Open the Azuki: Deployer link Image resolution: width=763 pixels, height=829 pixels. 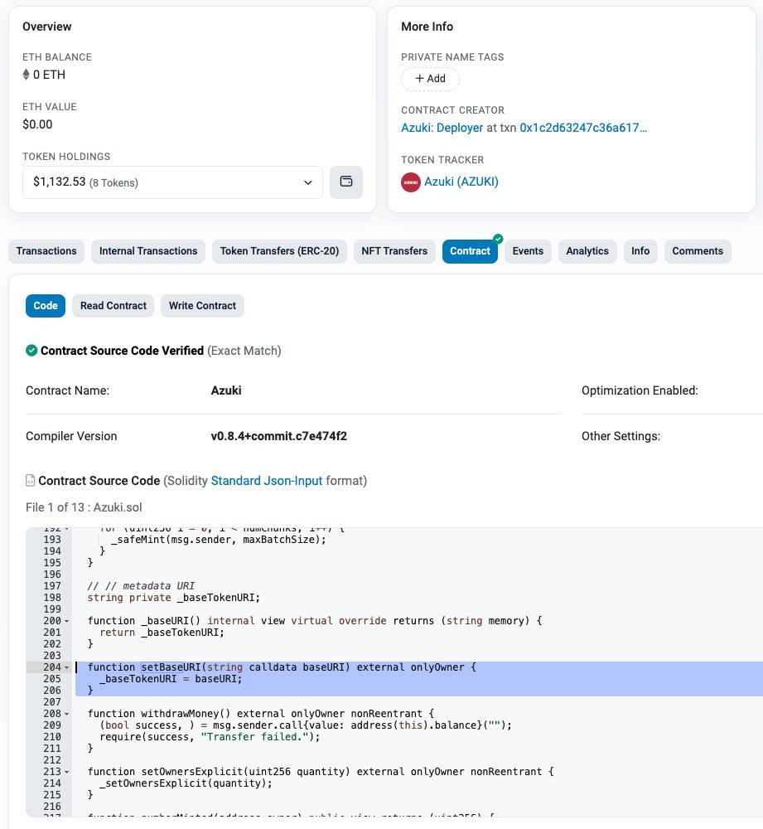point(442,128)
